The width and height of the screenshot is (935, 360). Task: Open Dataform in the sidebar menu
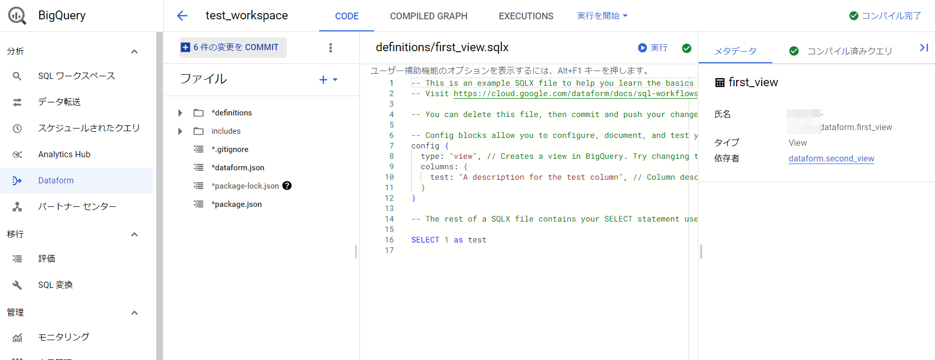(76, 181)
